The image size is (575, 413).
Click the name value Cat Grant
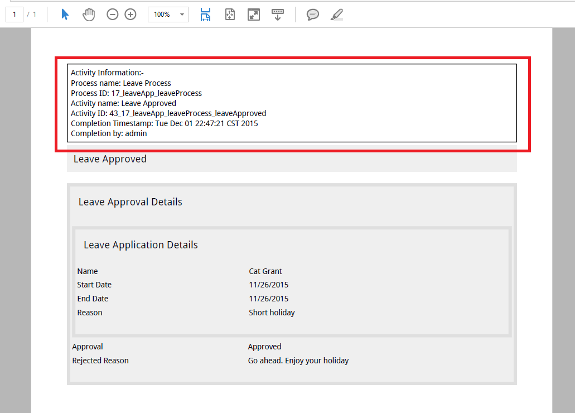(265, 271)
